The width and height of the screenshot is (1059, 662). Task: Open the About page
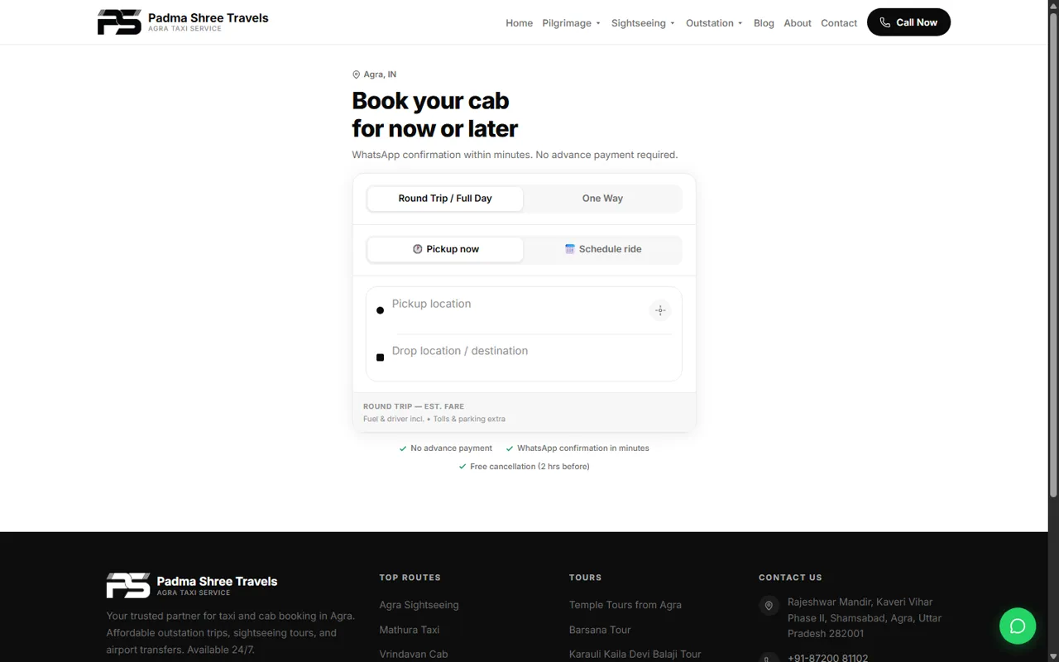click(798, 23)
